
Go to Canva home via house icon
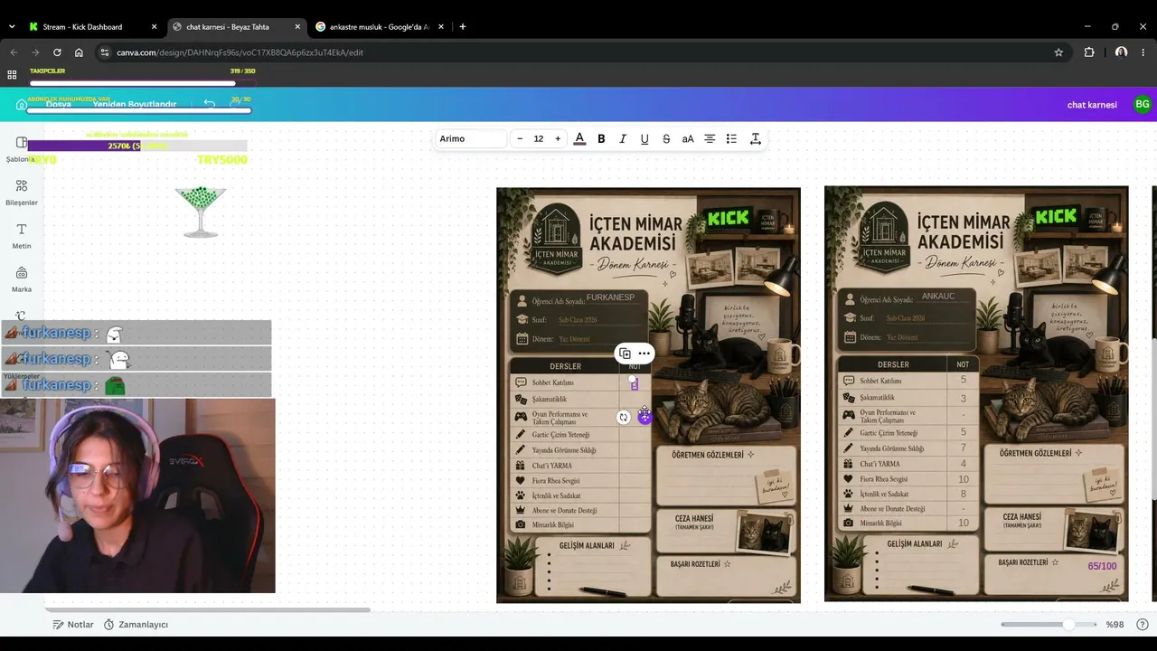click(22, 105)
